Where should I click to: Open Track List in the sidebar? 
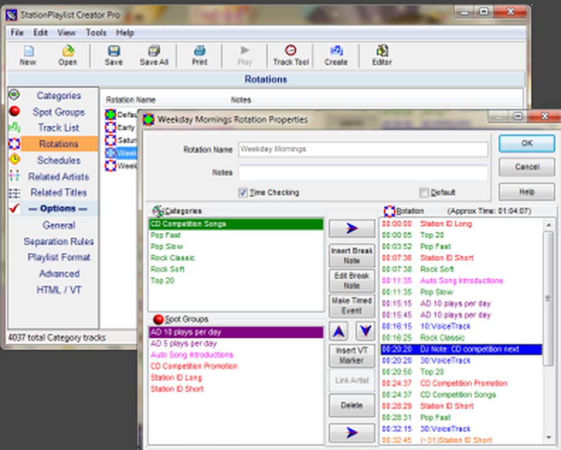point(59,128)
